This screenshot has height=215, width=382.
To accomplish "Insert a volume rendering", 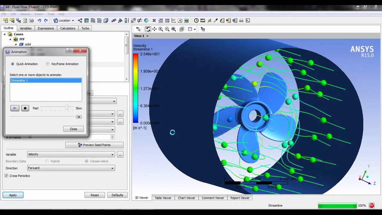I will click(x=106, y=21).
